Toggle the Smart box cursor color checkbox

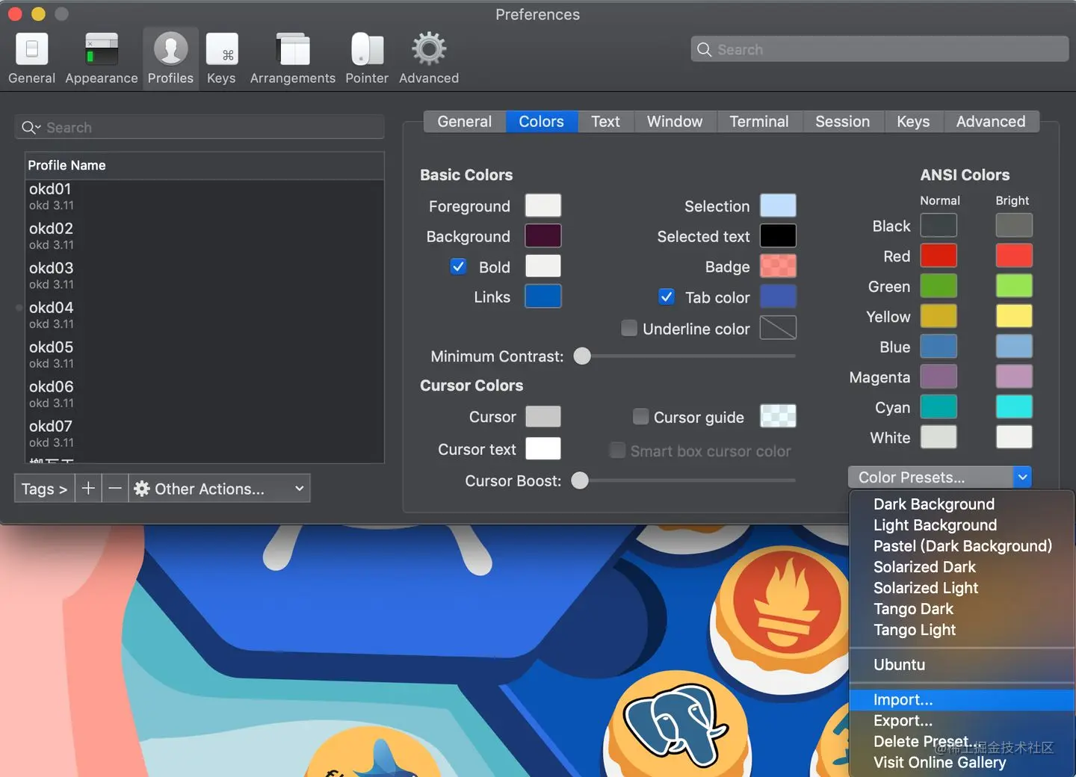pyautogui.click(x=617, y=451)
